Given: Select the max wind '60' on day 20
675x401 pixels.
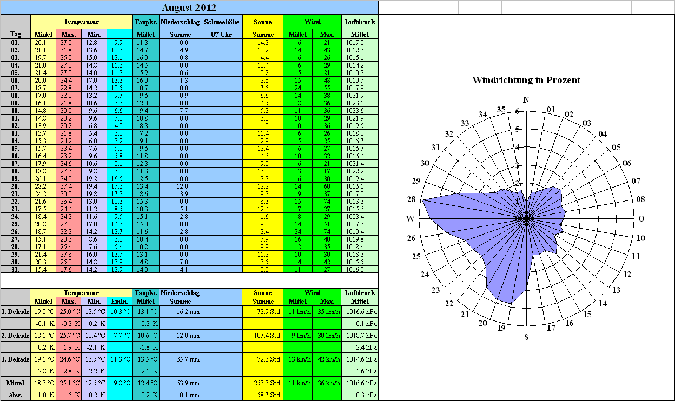Looking at the screenshot, I should point(327,186).
